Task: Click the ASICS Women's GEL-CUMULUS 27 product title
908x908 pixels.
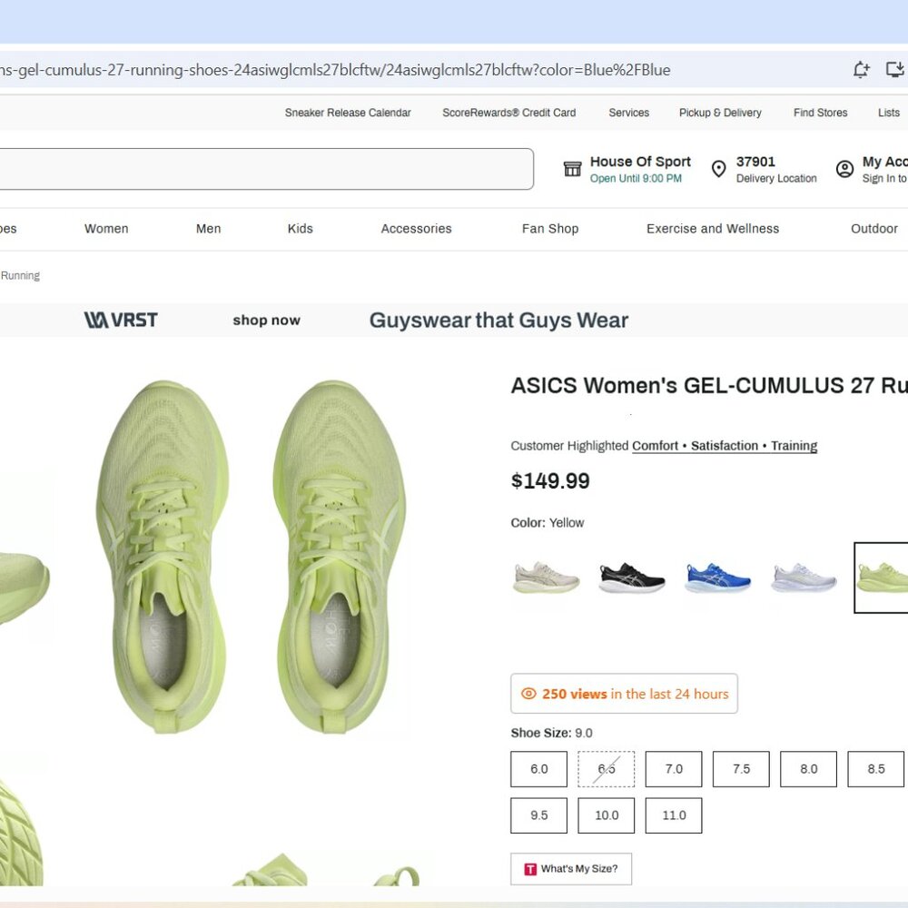Action: (x=709, y=386)
